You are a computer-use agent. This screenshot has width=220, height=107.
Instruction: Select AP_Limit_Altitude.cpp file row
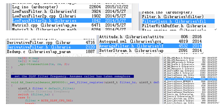point(191,99)
